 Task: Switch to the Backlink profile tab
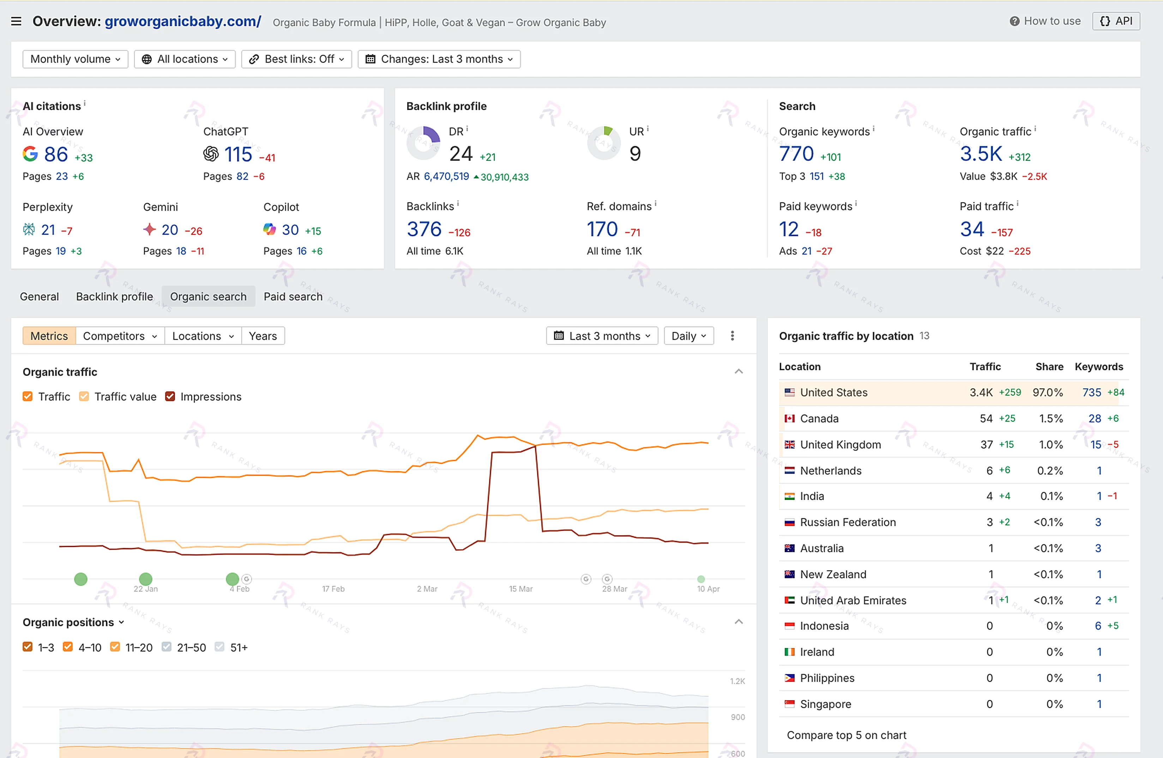click(114, 297)
